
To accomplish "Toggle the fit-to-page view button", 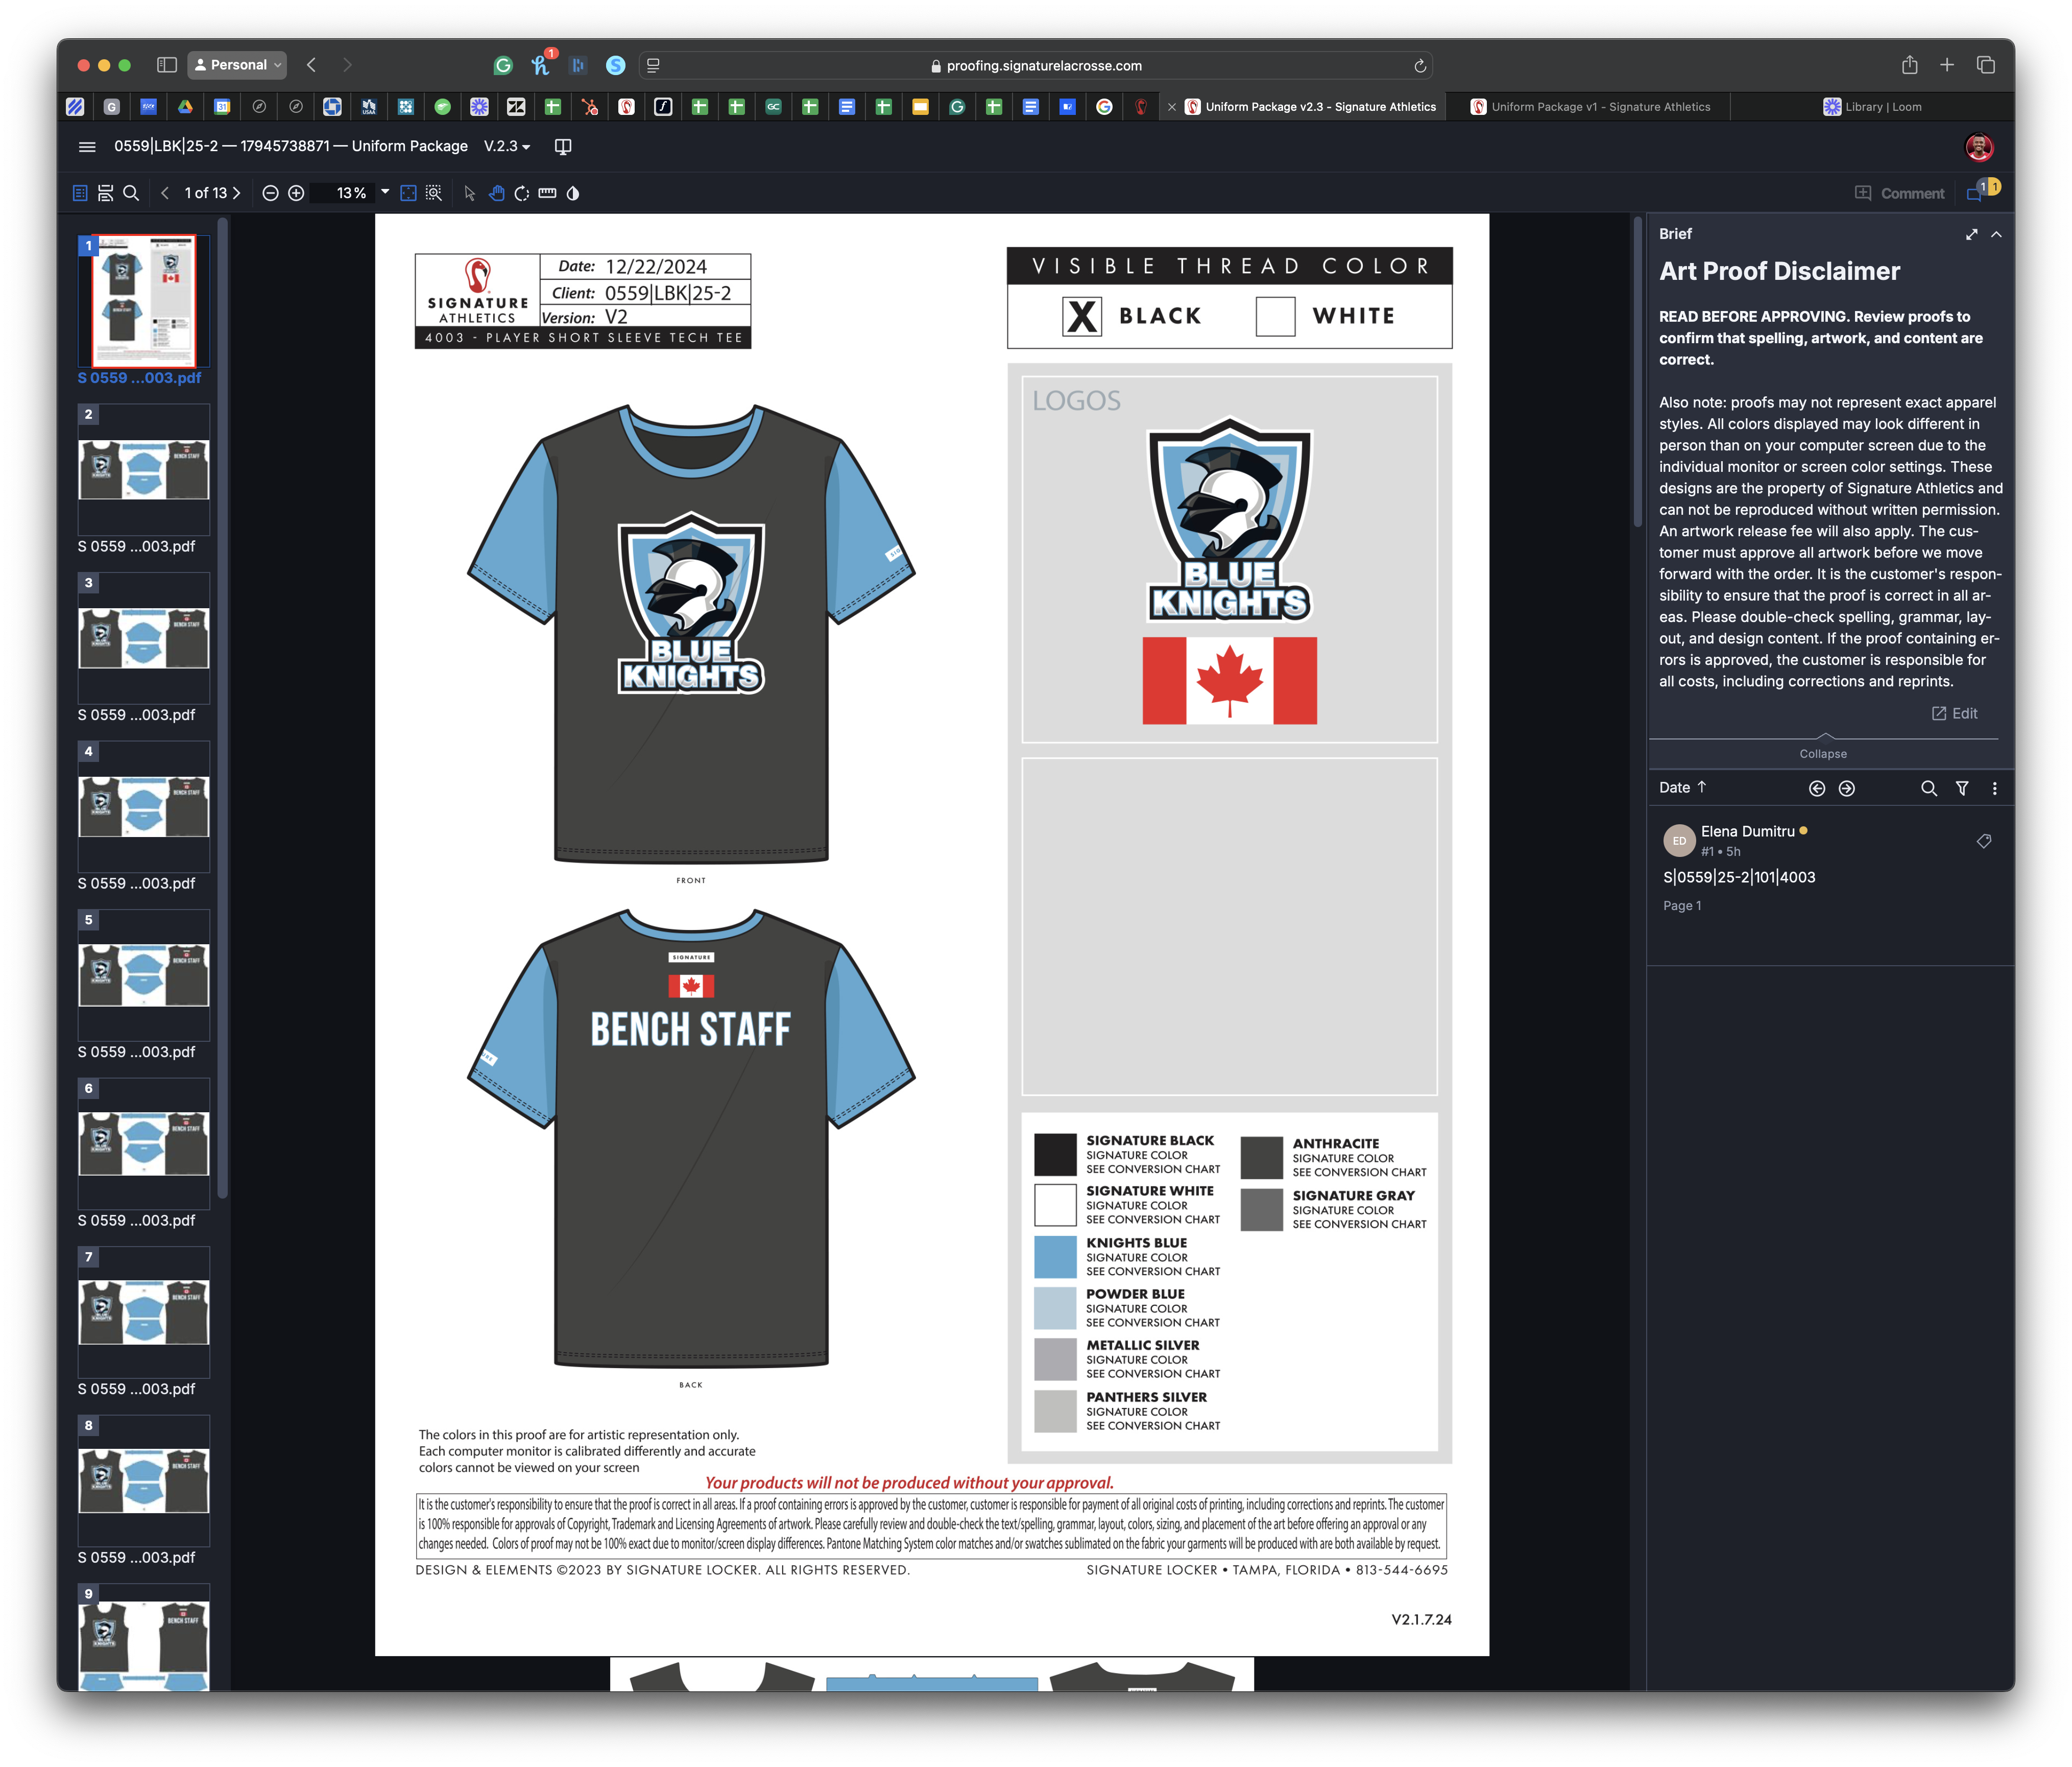I will pyautogui.click(x=408, y=193).
